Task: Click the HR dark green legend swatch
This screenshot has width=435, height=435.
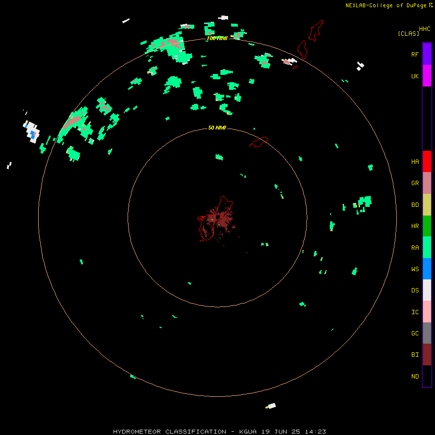Action: (427, 226)
